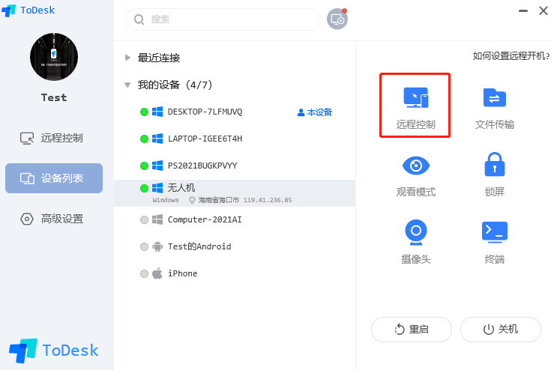Click the Windows icon of 无人机 device
Screen dimensions: 554x370
(x=157, y=188)
